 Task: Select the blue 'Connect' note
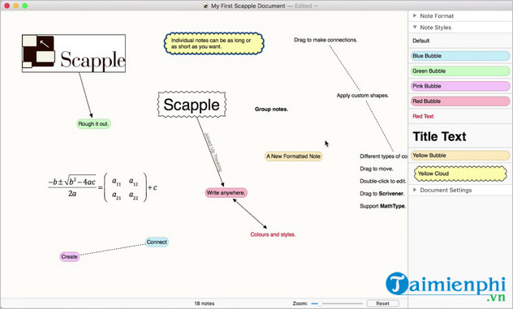(157, 242)
